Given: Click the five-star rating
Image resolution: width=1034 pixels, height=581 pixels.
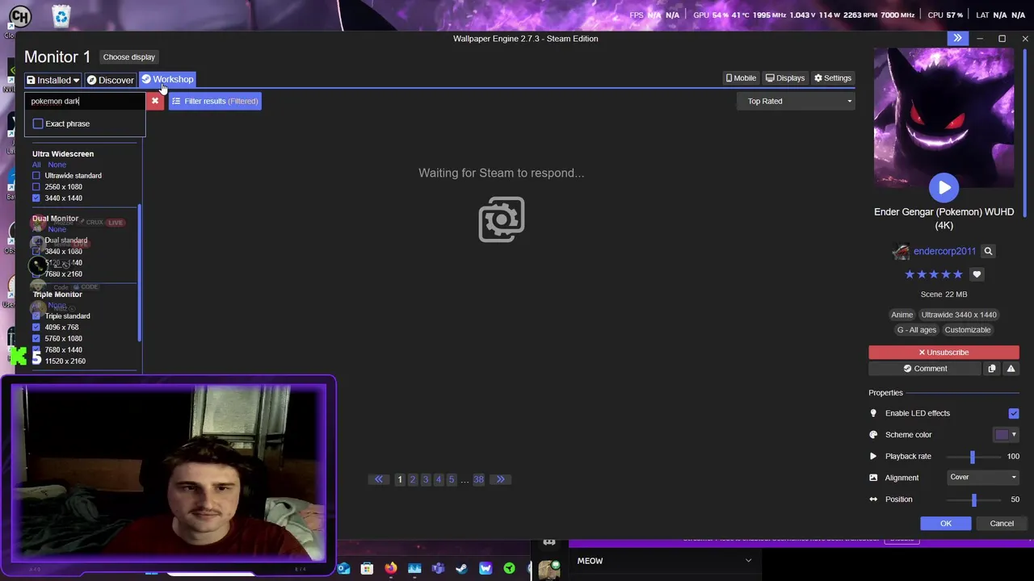Looking at the screenshot, I should pyautogui.click(x=934, y=274).
